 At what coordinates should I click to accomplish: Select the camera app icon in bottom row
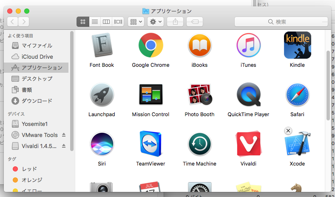click(101, 187)
